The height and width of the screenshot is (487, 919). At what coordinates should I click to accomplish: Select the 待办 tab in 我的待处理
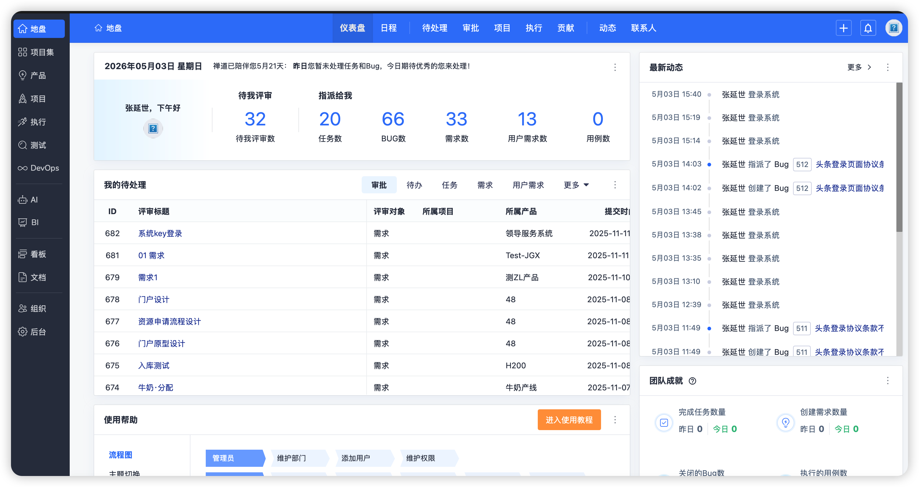[x=414, y=185]
